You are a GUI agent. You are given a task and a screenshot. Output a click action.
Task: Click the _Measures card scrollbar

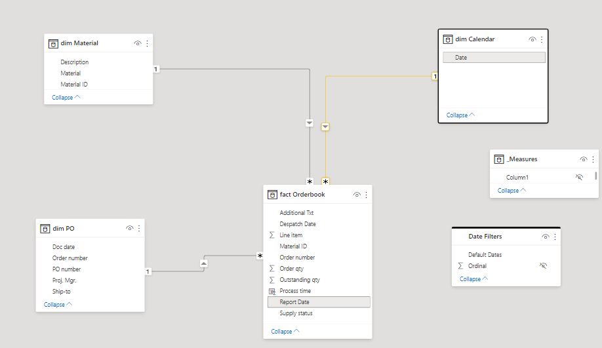coord(595,176)
